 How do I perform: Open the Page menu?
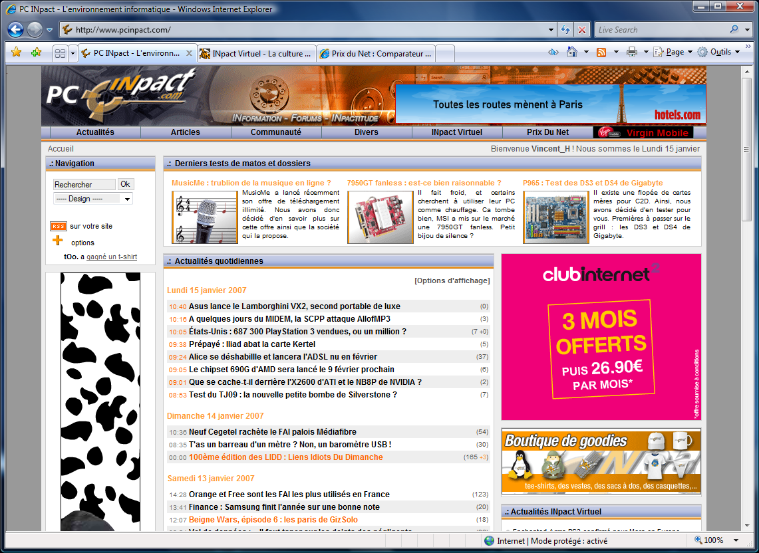click(x=673, y=52)
